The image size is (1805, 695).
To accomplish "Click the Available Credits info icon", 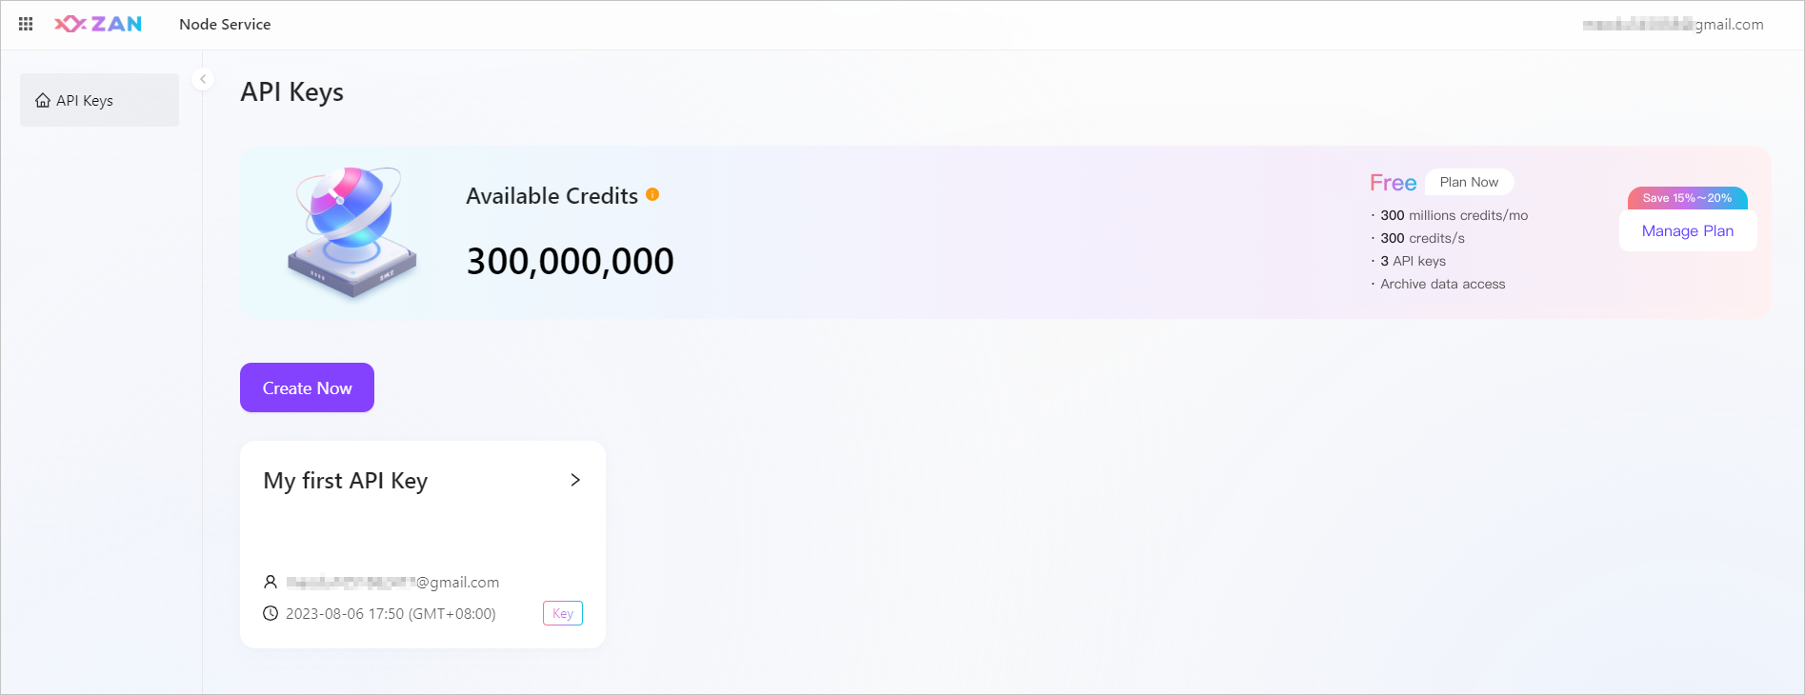I will [652, 194].
